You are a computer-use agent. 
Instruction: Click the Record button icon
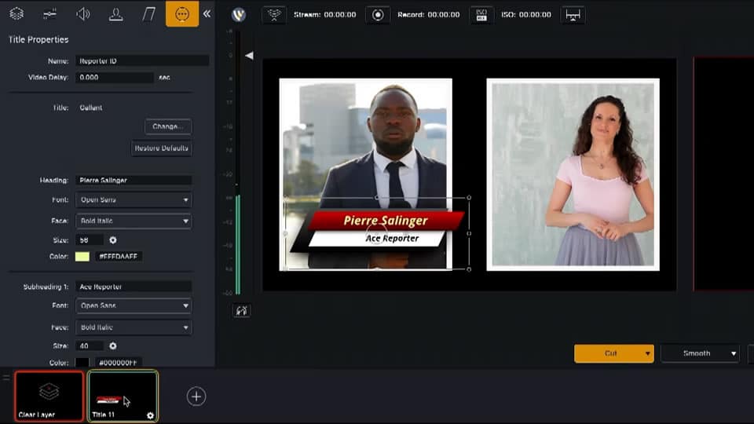click(378, 15)
